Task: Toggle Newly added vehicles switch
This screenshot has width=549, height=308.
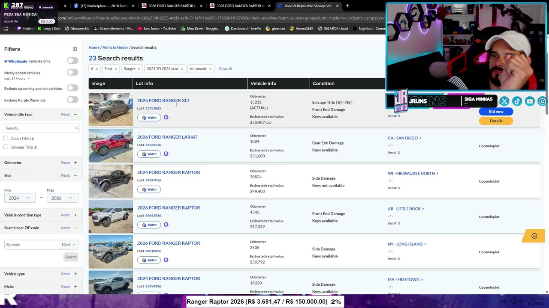Action: [72, 72]
